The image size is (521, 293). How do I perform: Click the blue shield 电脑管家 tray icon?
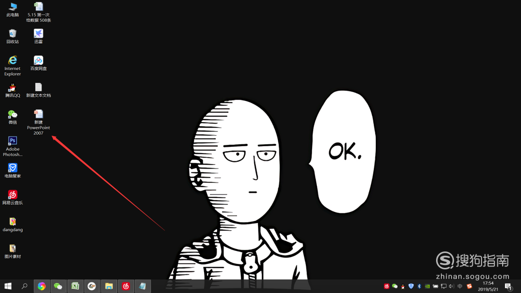(411, 286)
